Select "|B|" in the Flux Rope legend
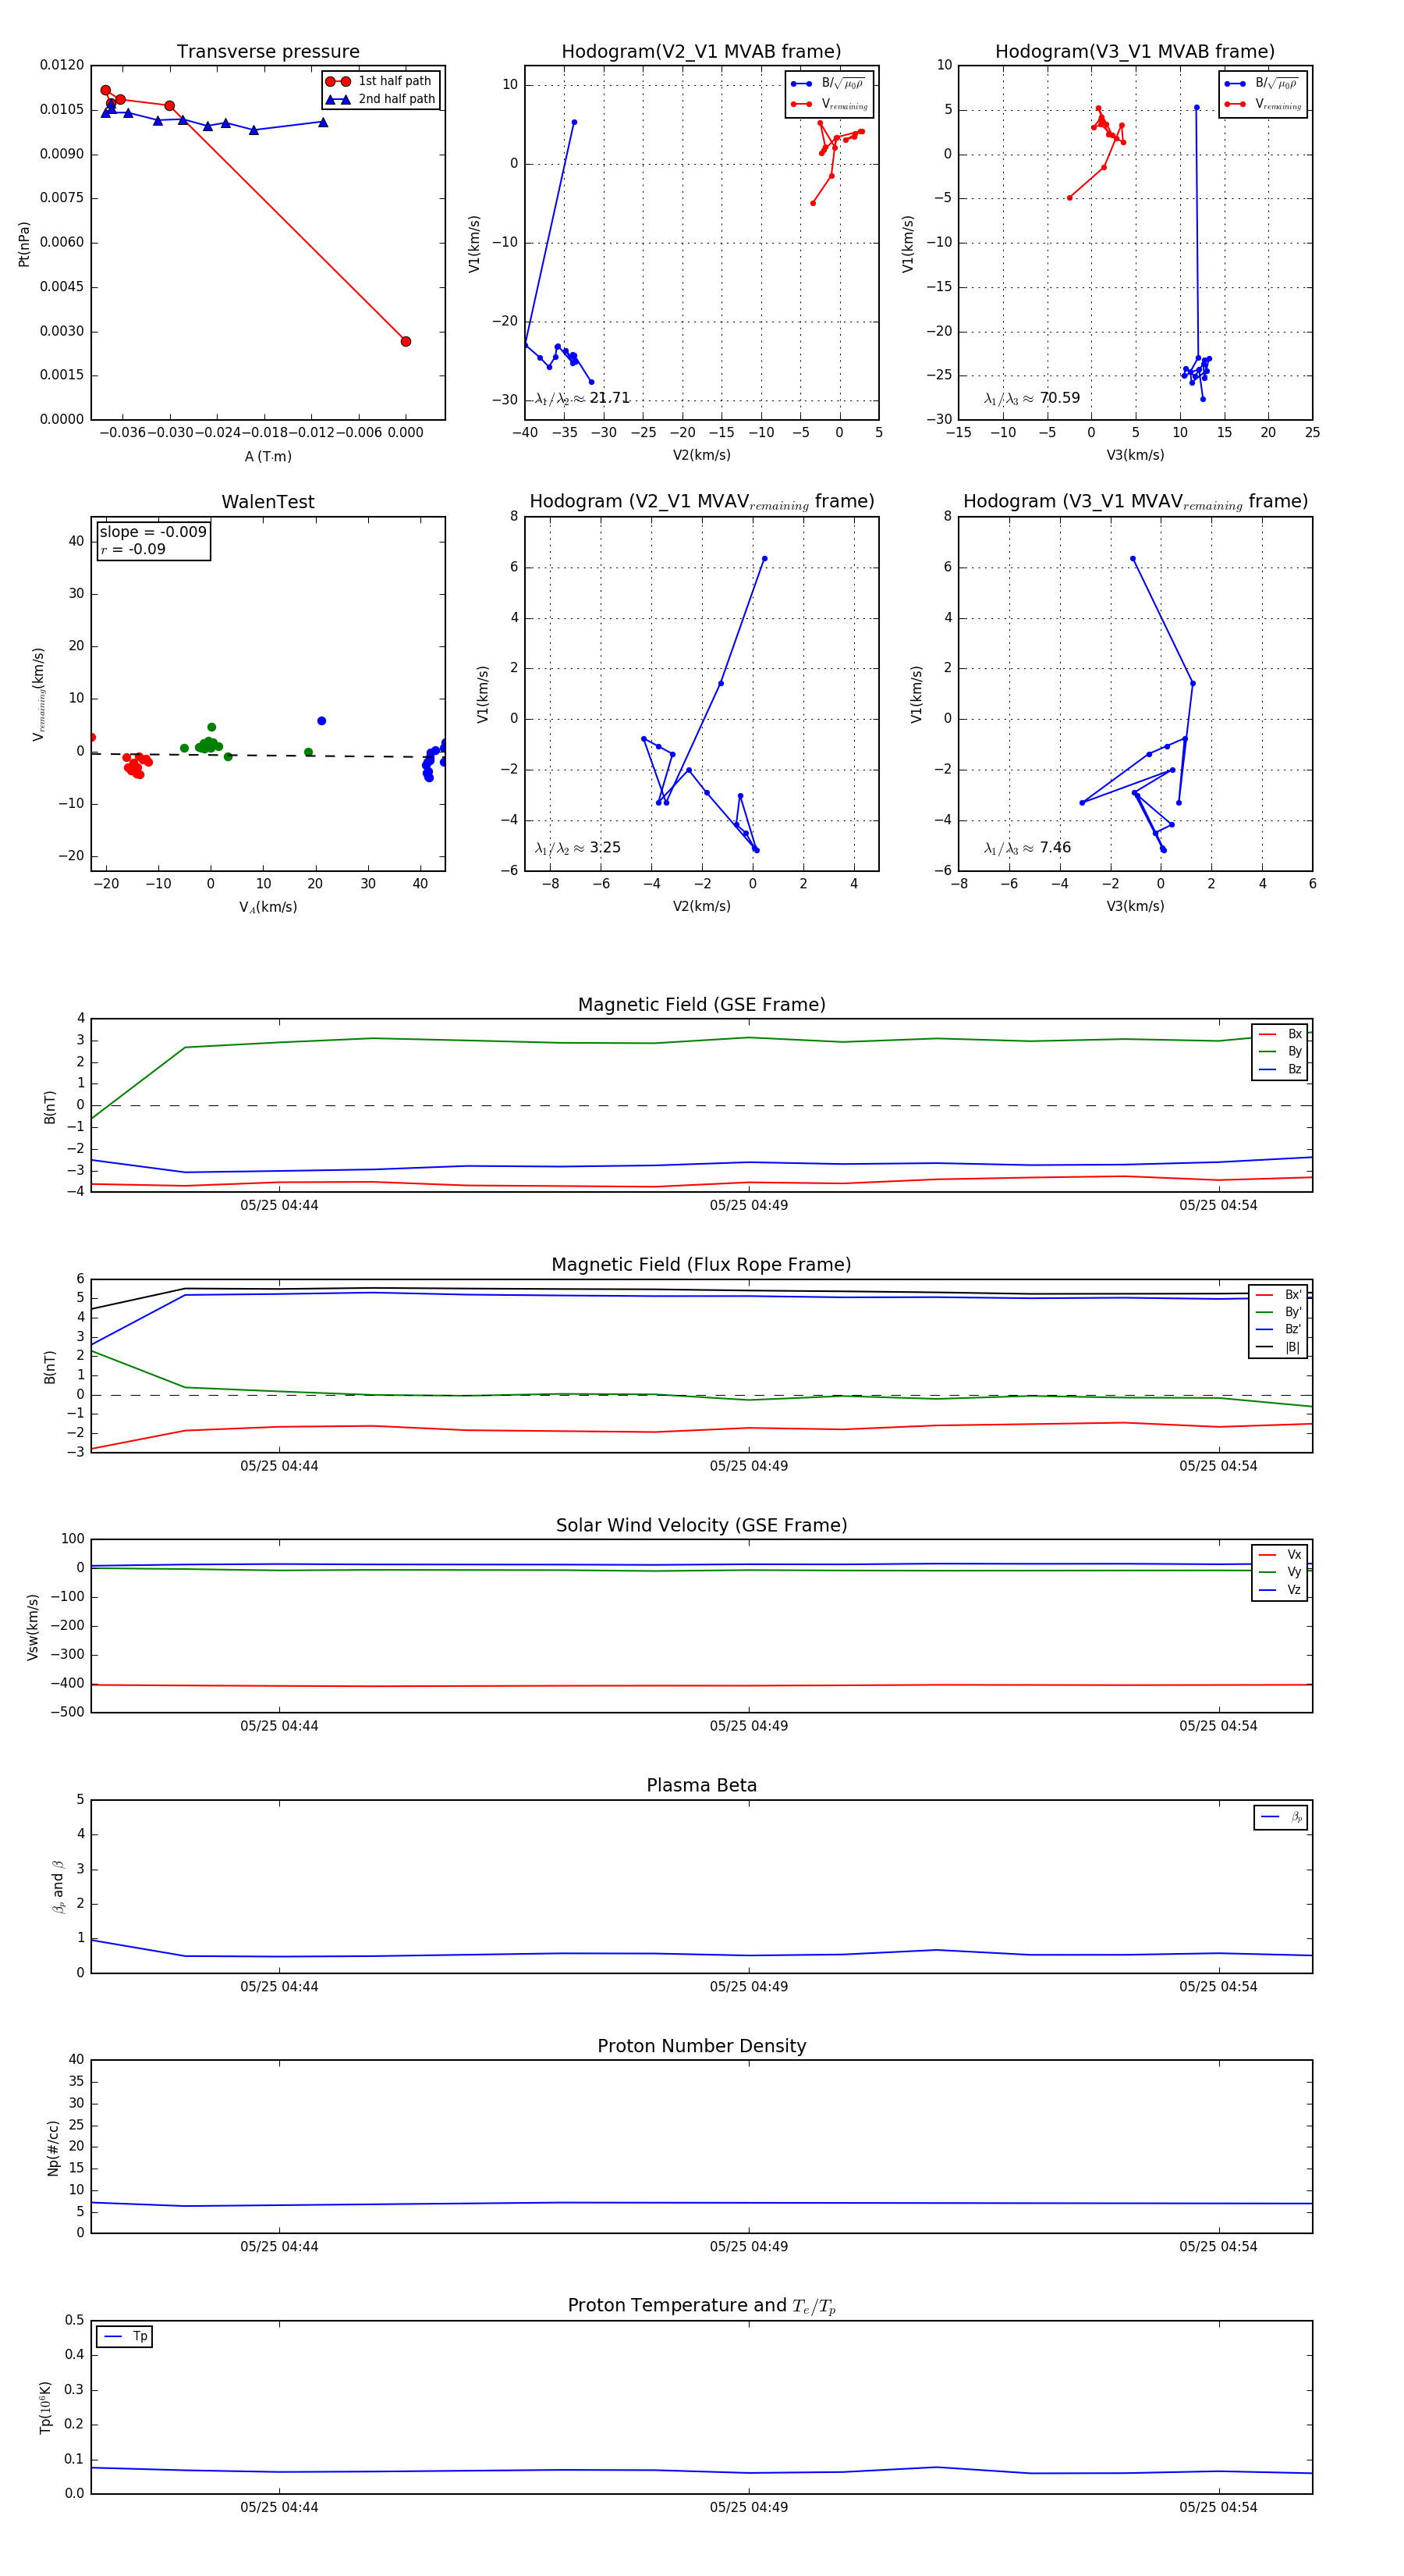This screenshot has height=2576, width=1404. [1279, 1347]
